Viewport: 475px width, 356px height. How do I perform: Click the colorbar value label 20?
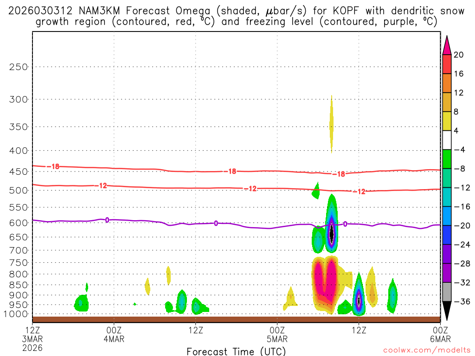459,55
